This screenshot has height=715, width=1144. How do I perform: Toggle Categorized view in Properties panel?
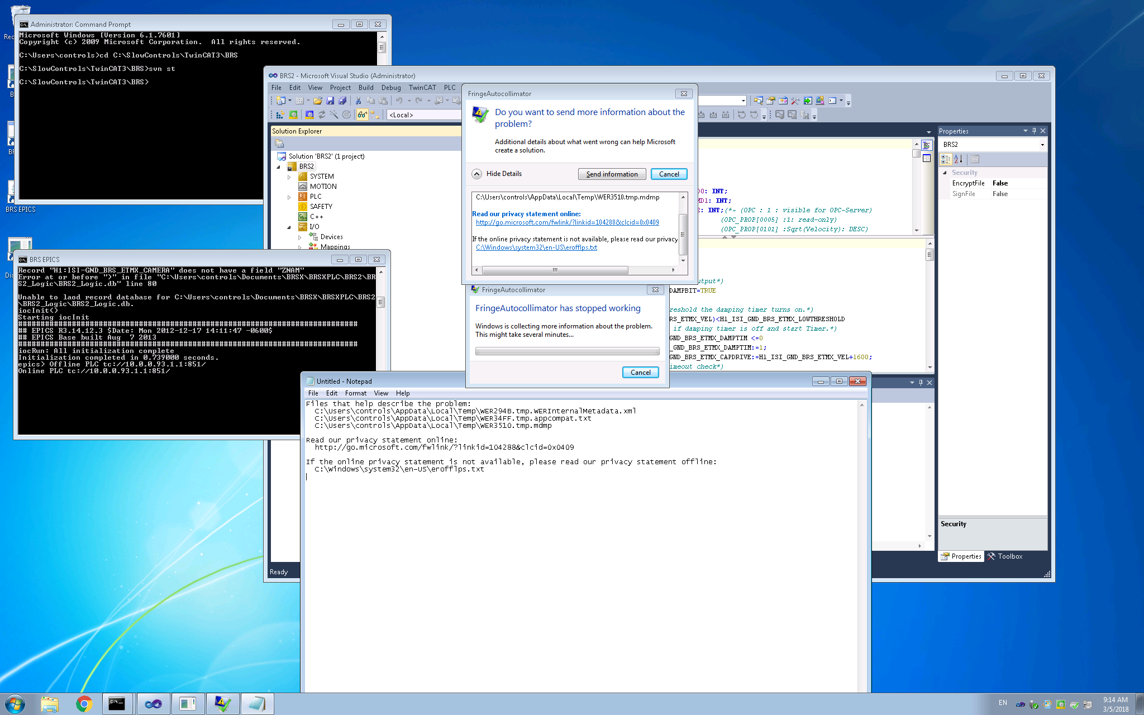[x=945, y=159]
